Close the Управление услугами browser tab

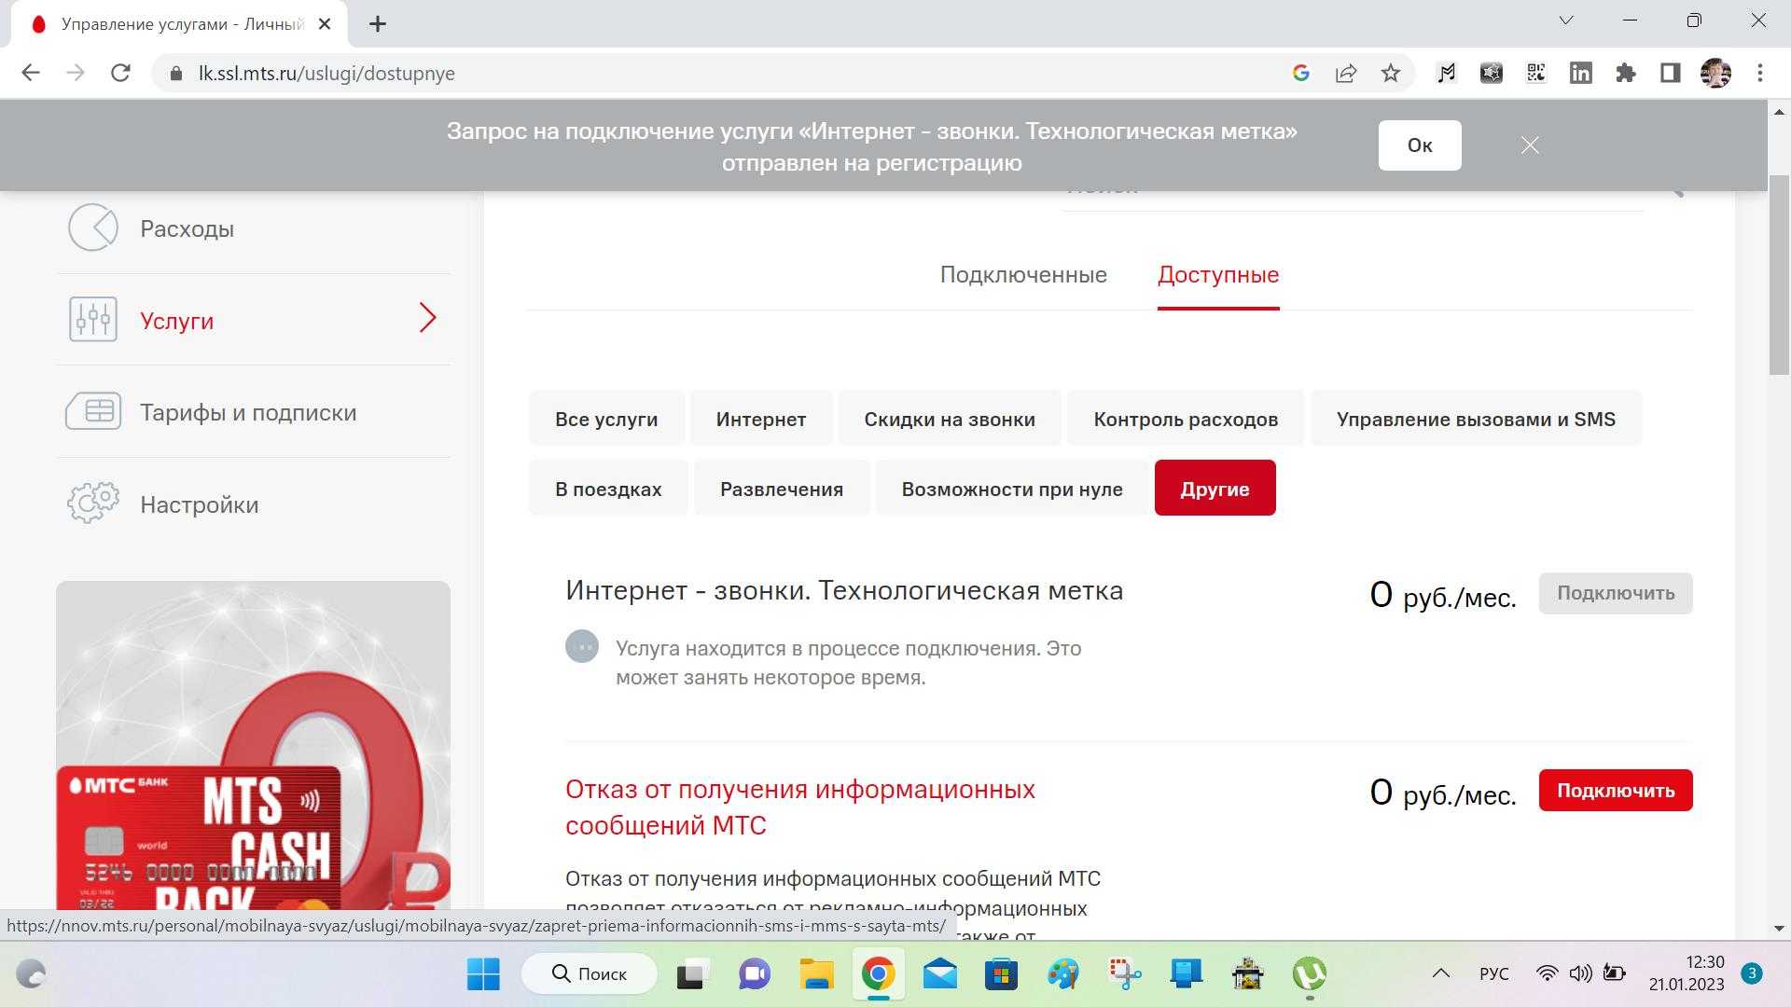tap(325, 24)
